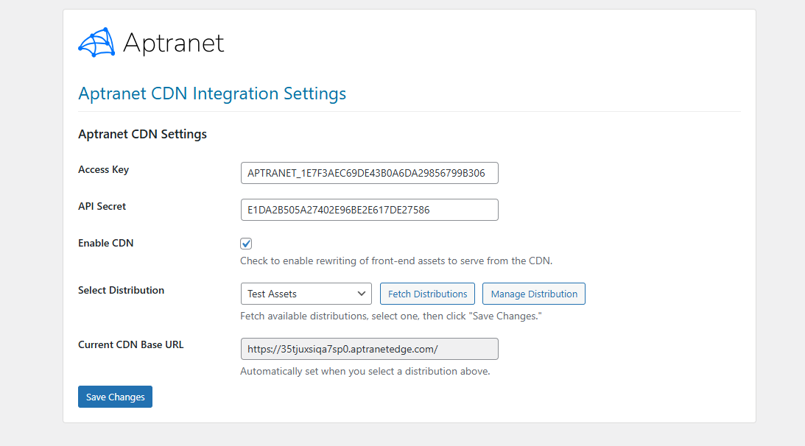Click the 'Automatically set when you select' help text
The height and width of the screenshot is (446, 805).
click(x=365, y=371)
